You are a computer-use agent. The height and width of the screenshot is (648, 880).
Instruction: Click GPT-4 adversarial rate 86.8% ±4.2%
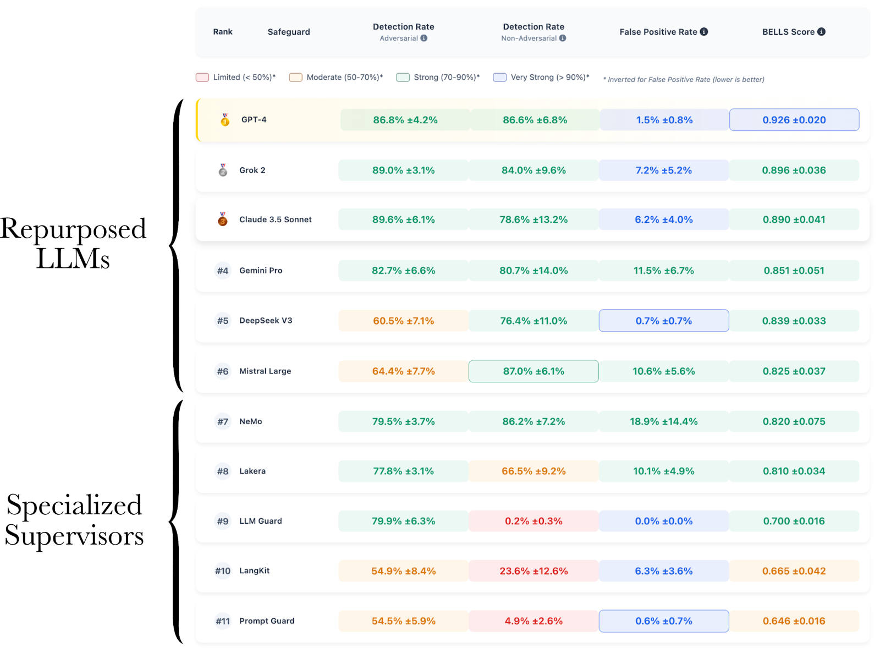[x=405, y=120]
